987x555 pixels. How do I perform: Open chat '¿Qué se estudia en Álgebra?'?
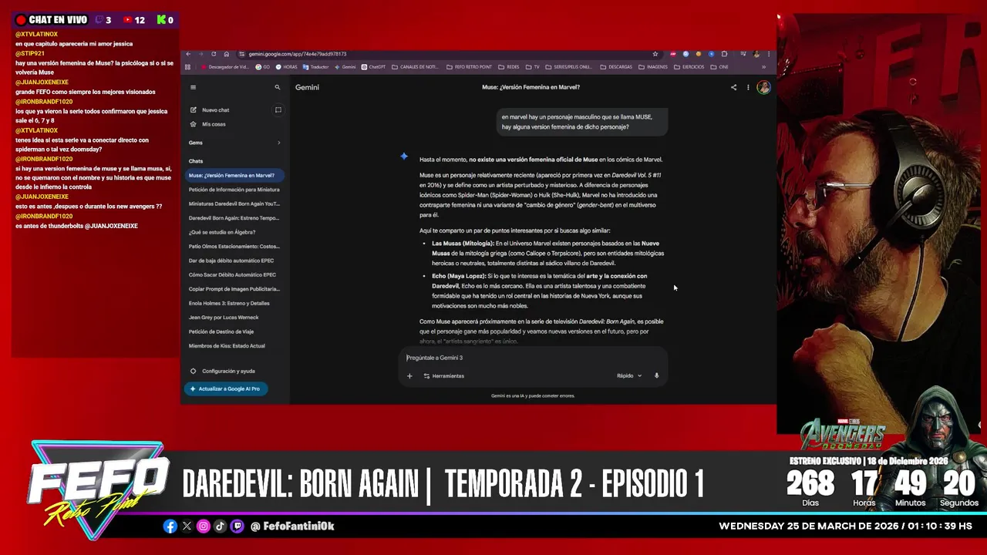click(222, 232)
